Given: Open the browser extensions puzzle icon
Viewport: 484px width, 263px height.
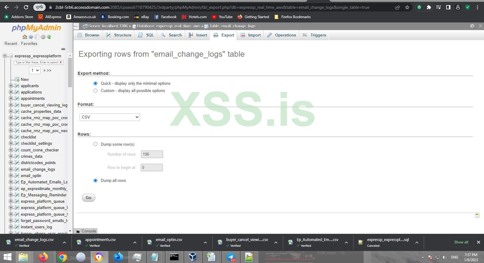Looking at the screenshot, I should tap(429, 7).
